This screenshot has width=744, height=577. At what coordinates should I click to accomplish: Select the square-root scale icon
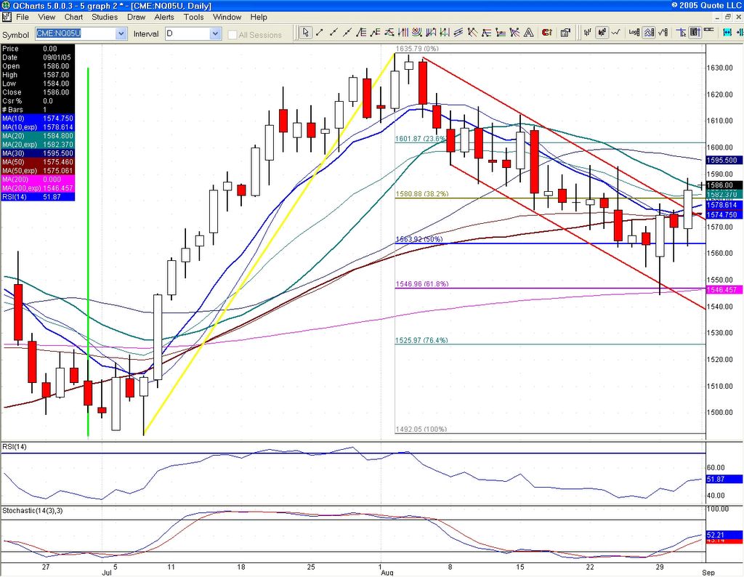click(663, 32)
